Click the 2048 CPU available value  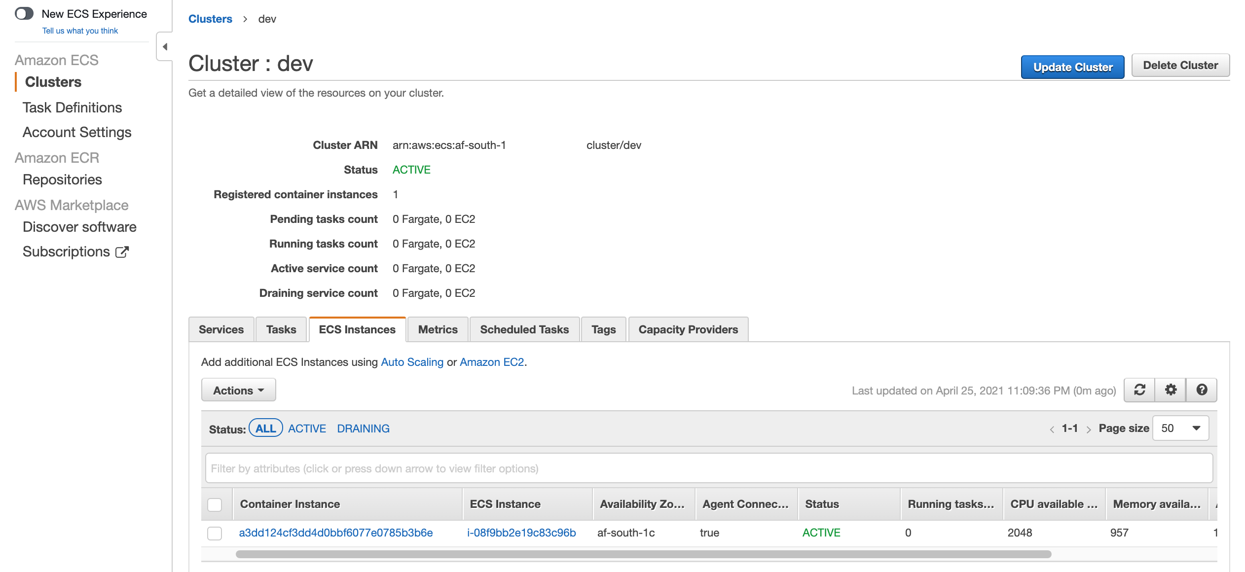click(x=1020, y=533)
